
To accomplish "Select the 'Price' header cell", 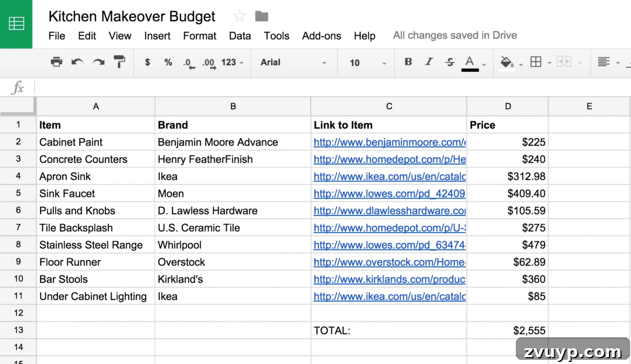I will tap(508, 125).
